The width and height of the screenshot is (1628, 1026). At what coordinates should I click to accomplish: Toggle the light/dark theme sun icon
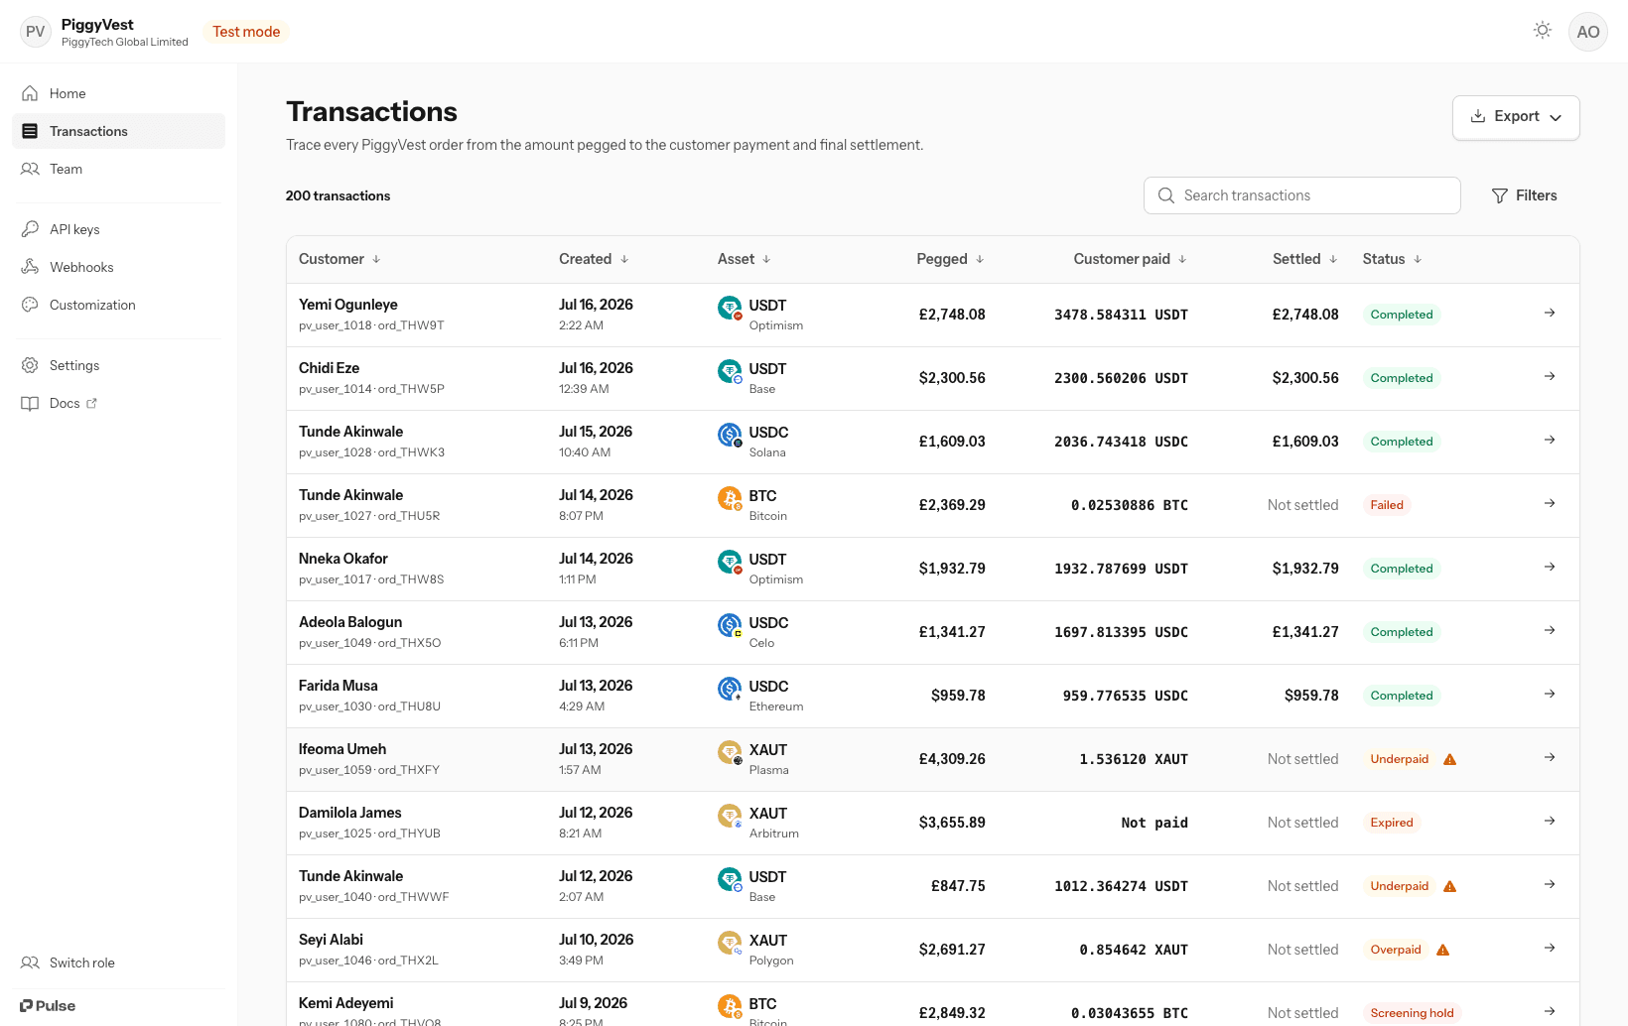[x=1542, y=31]
